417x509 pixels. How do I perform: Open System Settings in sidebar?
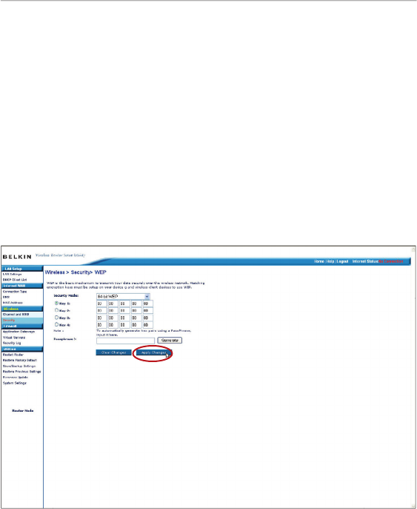coord(15,383)
